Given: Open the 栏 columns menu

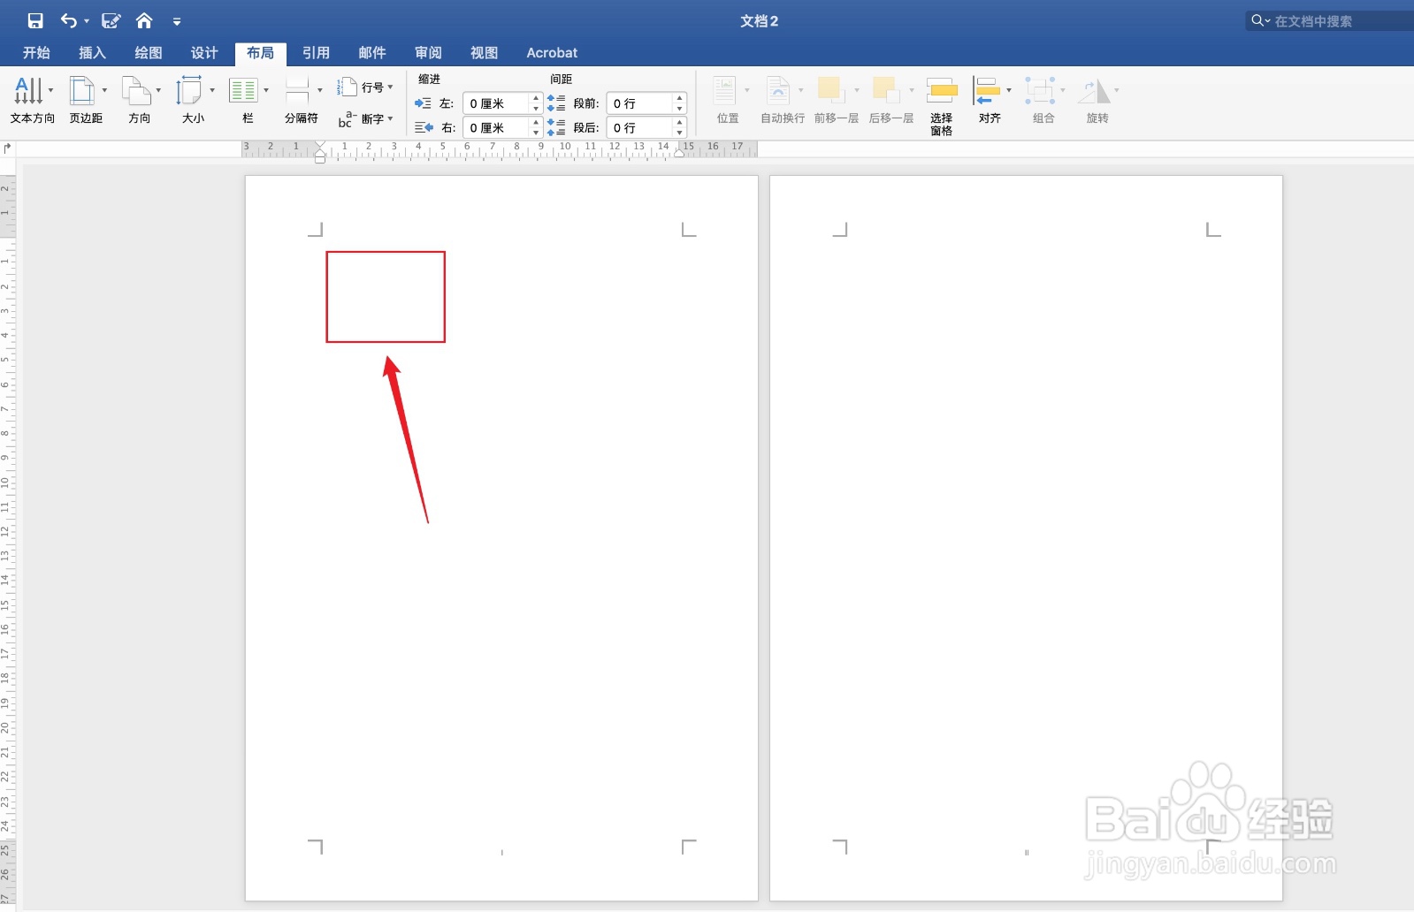Looking at the screenshot, I should tap(248, 100).
